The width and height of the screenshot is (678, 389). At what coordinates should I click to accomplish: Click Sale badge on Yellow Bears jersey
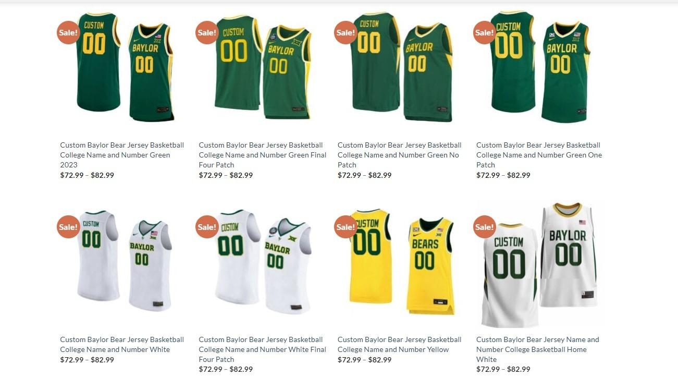click(x=346, y=227)
